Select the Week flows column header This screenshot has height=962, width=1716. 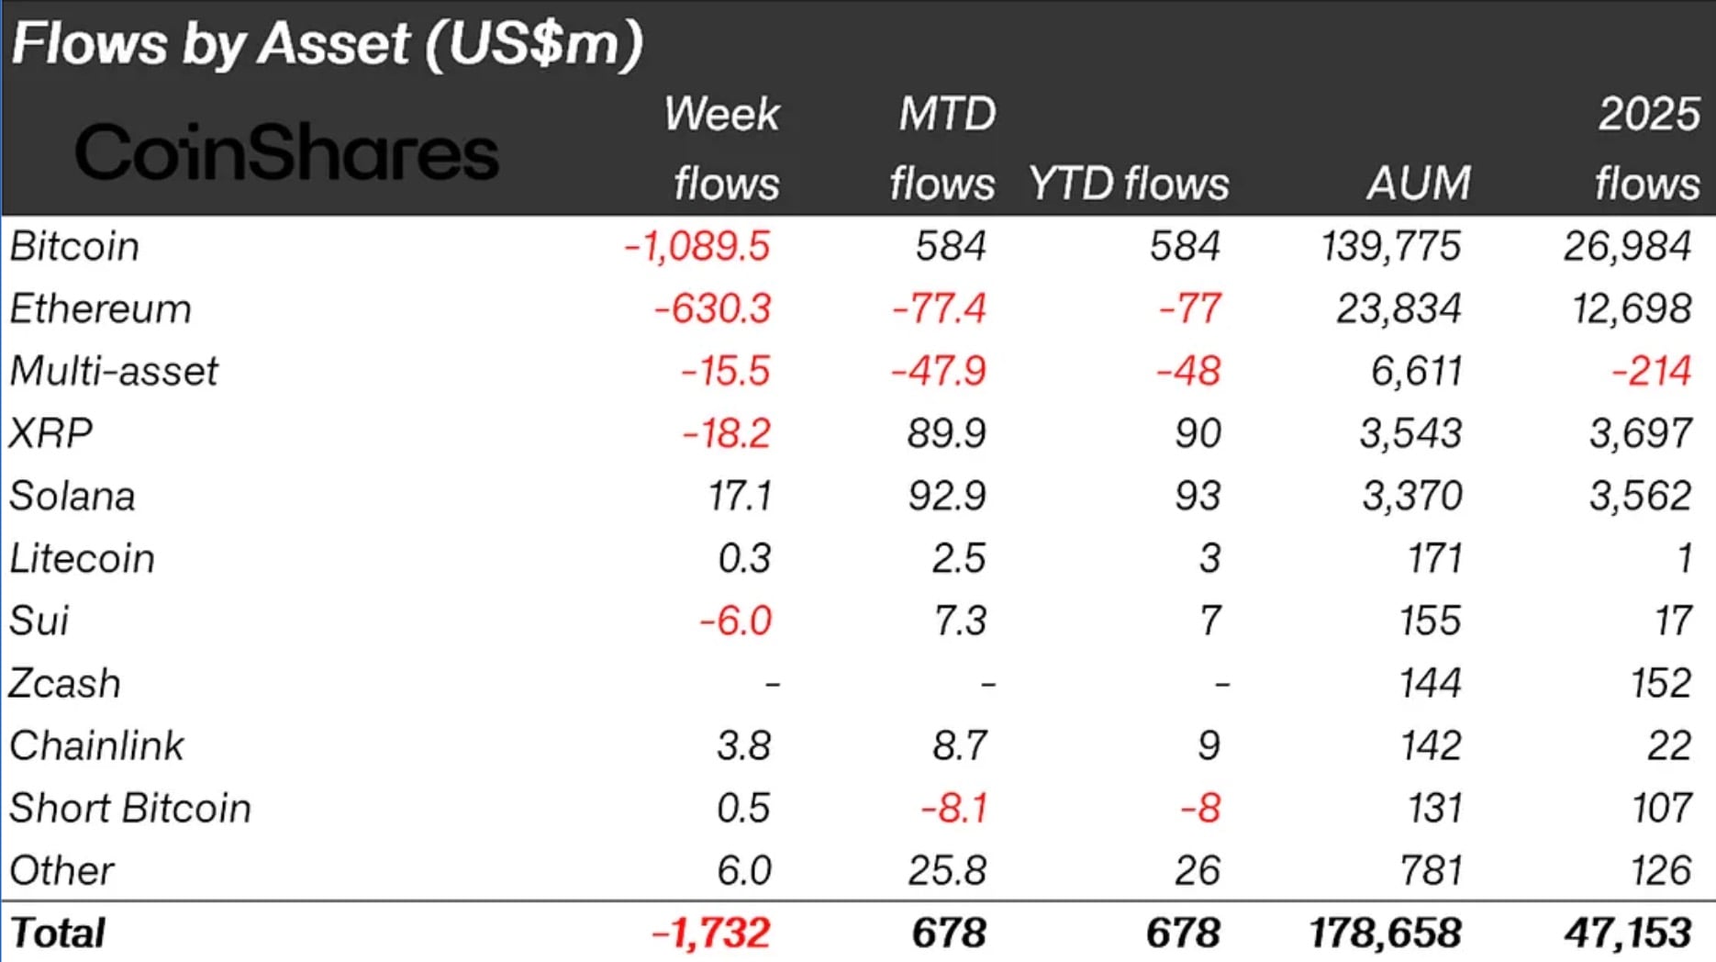tap(725, 149)
